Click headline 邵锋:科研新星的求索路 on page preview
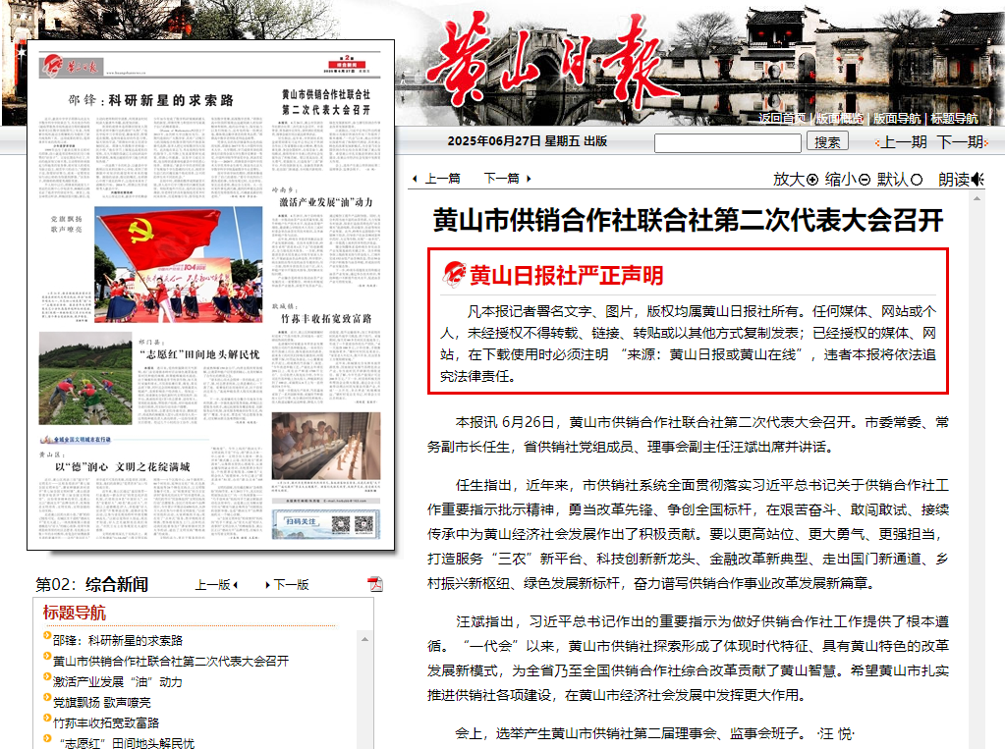1005x749 pixels. [151, 100]
